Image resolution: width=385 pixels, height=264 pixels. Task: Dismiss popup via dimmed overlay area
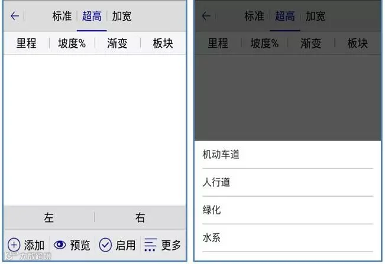pos(288,97)
